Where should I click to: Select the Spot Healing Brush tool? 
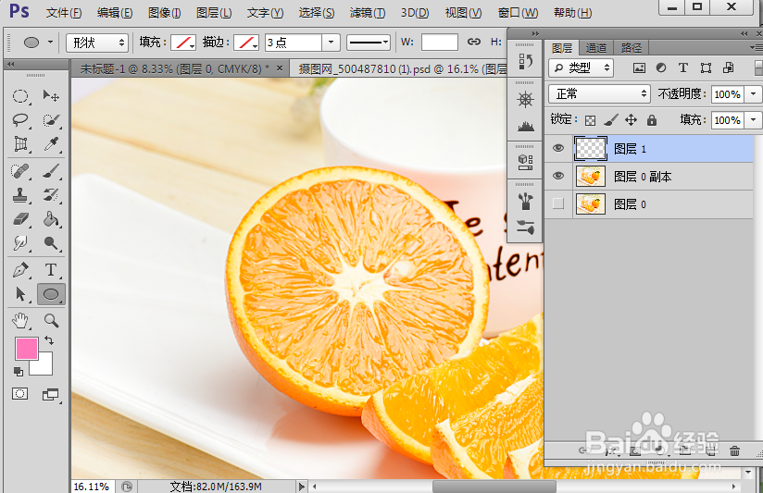[x=20, y=171]
